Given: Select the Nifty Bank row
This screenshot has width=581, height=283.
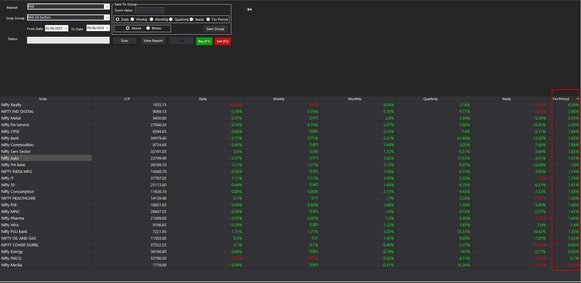Looking at the screenshot, I should pyautogui.click(x=290, y=138).
